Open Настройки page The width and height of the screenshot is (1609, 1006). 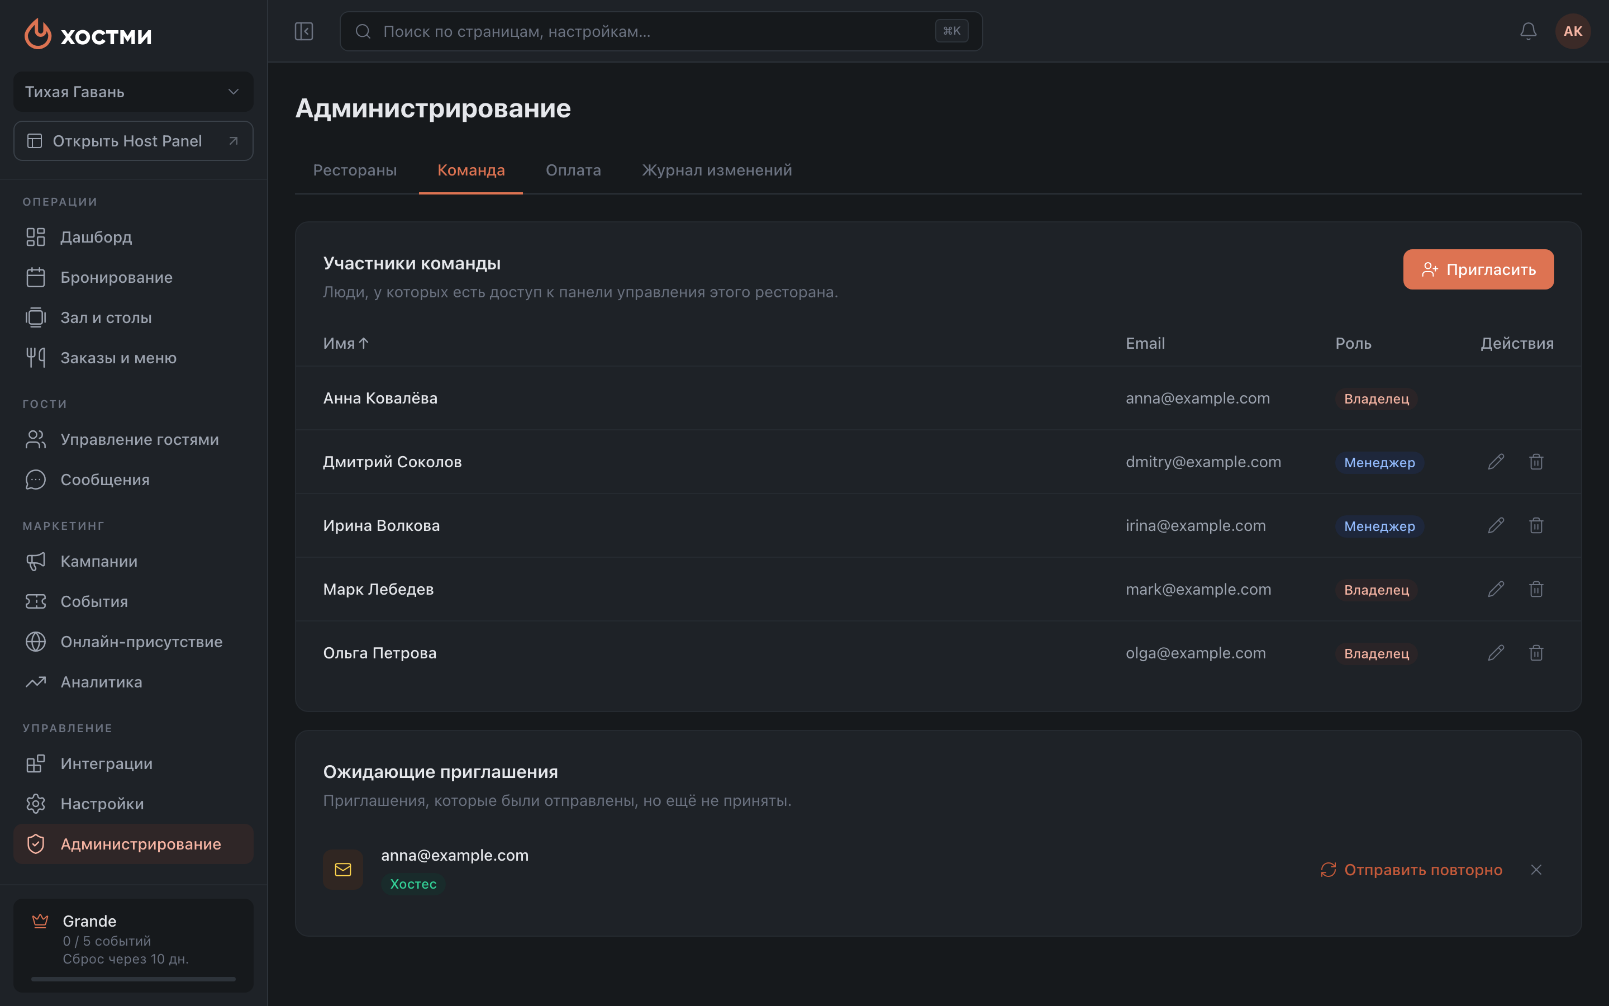pos(133,804)
